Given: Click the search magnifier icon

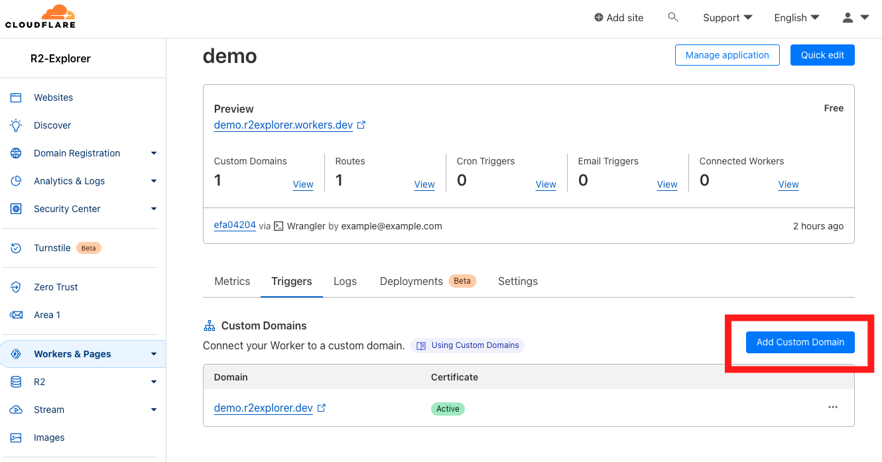Looking at the screenshot, I should coord(673,17).
